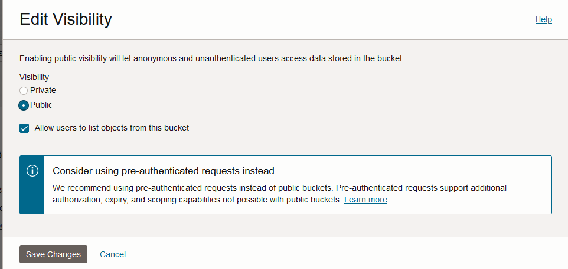Select the Public visibility radio button
568x269 pixels.
(24, 105)
